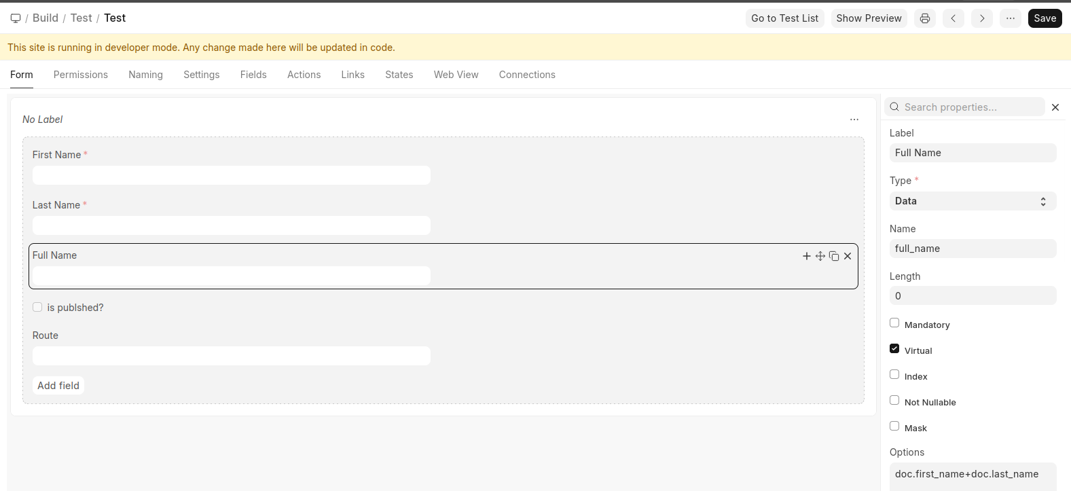Image resolution: width=1071 pixels, height=491 pixels.
Task: Uncheck the Virtual checkbox
Action: click(894, 349)
